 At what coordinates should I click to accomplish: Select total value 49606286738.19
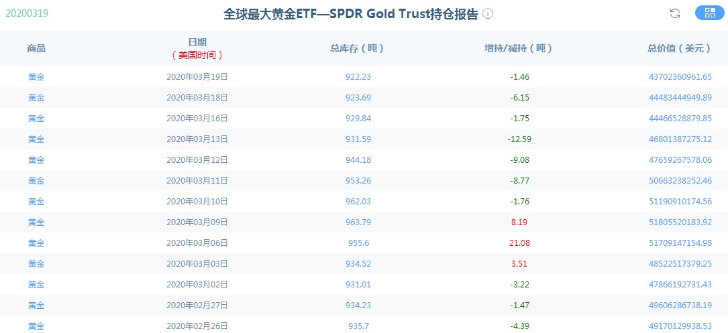680,306
